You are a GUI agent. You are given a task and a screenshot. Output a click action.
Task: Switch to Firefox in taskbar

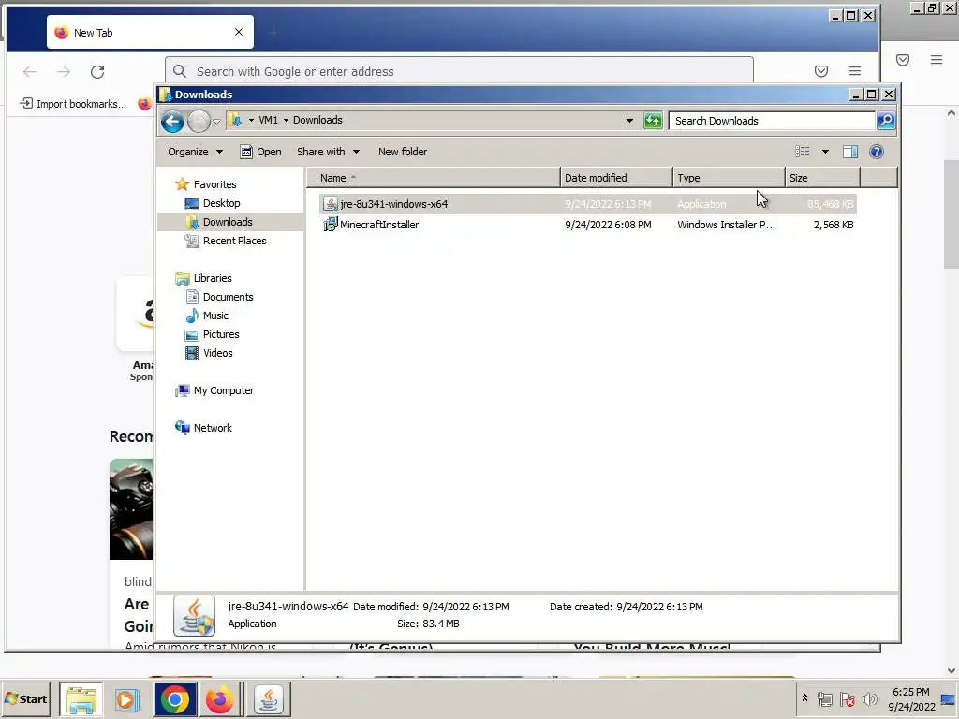click(x=219, y=698)
